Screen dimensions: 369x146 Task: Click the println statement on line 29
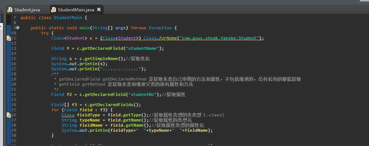(x=137, y=130)
